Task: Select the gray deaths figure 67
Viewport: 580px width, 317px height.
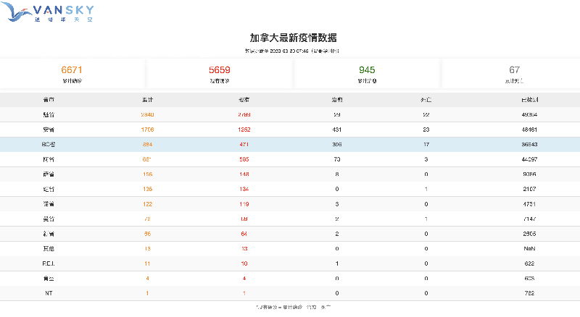Action: 515,69
